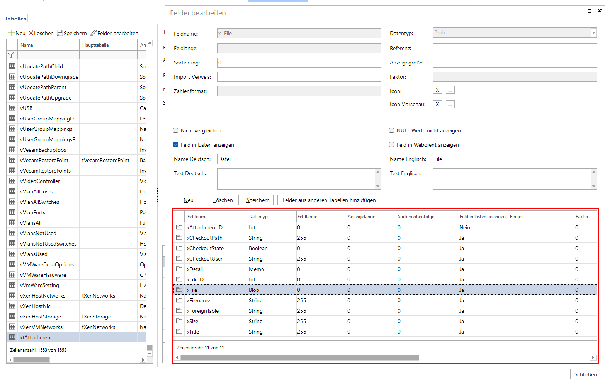Click the Referenz input field

tap(515, 48)
